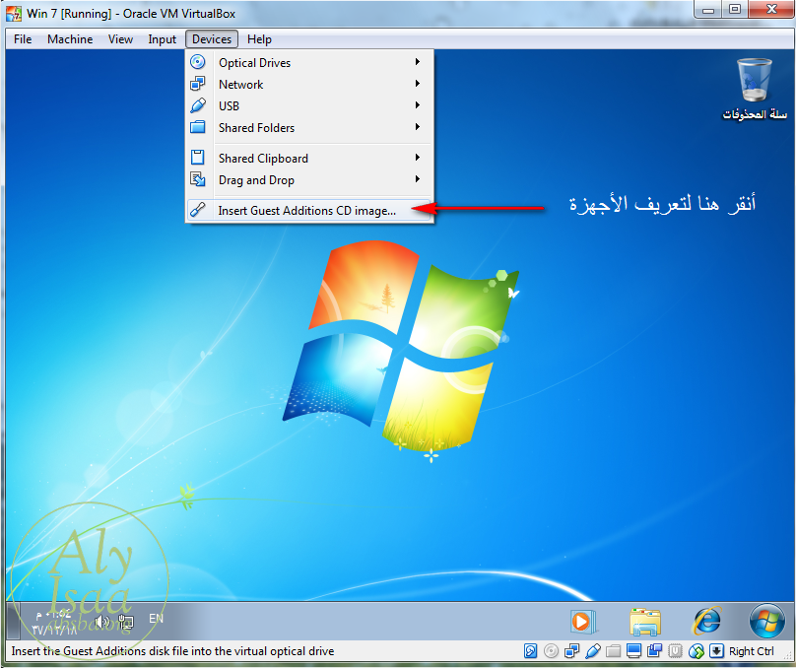Click the processor chip status bar icon
This screenshot has height=668, width=796.
[675, 651]
